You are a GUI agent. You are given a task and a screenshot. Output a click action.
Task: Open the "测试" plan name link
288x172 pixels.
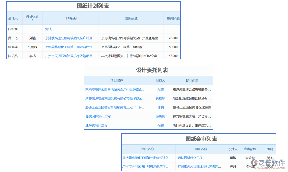click(48, 29)
